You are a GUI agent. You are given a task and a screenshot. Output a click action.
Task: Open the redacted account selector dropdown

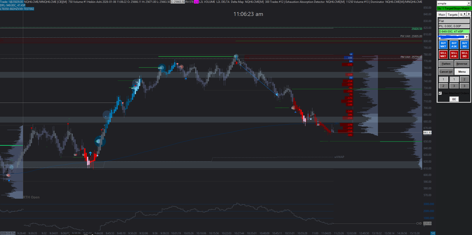467,37
